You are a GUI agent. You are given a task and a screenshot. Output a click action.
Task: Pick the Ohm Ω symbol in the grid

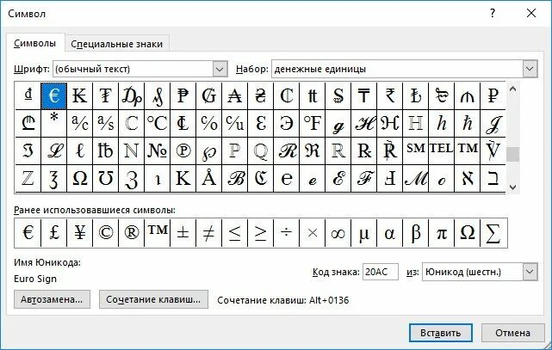[79, 179]
